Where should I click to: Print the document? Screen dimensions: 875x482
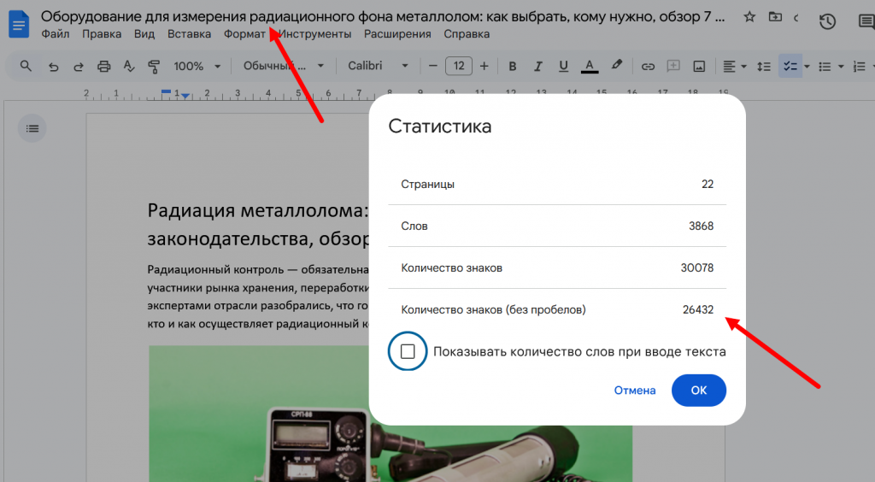(x=103, y=67)
